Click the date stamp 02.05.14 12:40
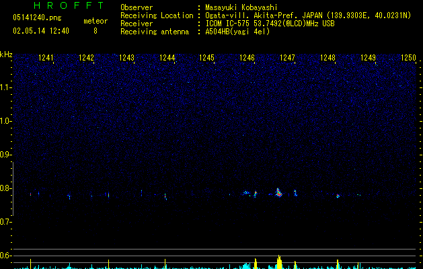 click(x=41, y=31)
